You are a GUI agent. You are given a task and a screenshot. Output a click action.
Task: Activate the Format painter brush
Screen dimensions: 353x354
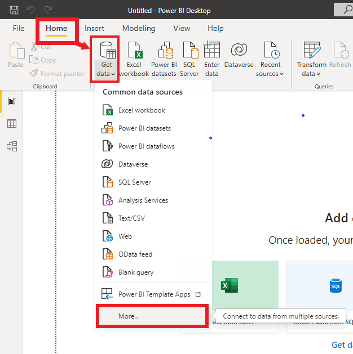(57, 74)
